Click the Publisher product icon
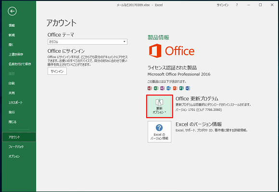Screen dimensions: 279x192 click(181, 88)
